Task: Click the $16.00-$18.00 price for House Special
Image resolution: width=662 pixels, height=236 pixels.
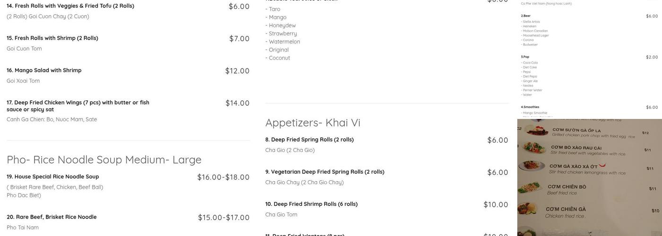Action: tap(223, 177)
